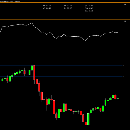Click the '14' price level label
130x130 pixels.
click(123, 66)
